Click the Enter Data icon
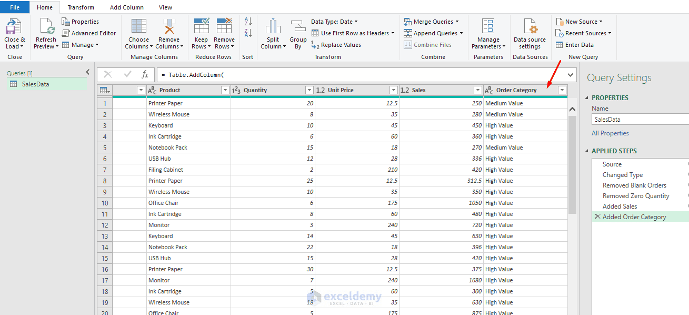The width and height of the screenshot is (689, 315). coord(560,45)
